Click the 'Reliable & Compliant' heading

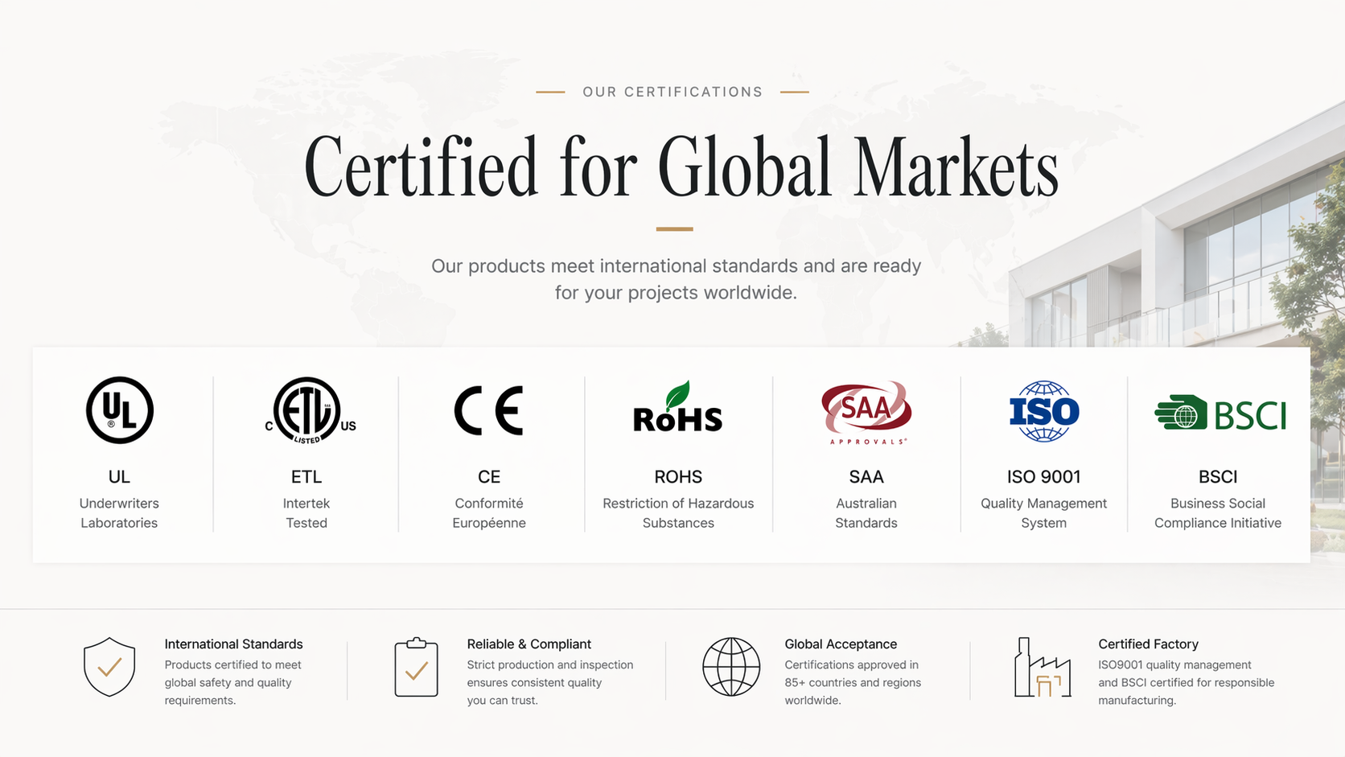click(x=529, y=644)
